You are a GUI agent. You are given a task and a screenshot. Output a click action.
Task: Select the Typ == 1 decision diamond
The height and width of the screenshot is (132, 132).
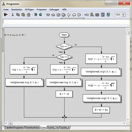tap(64, 46)
